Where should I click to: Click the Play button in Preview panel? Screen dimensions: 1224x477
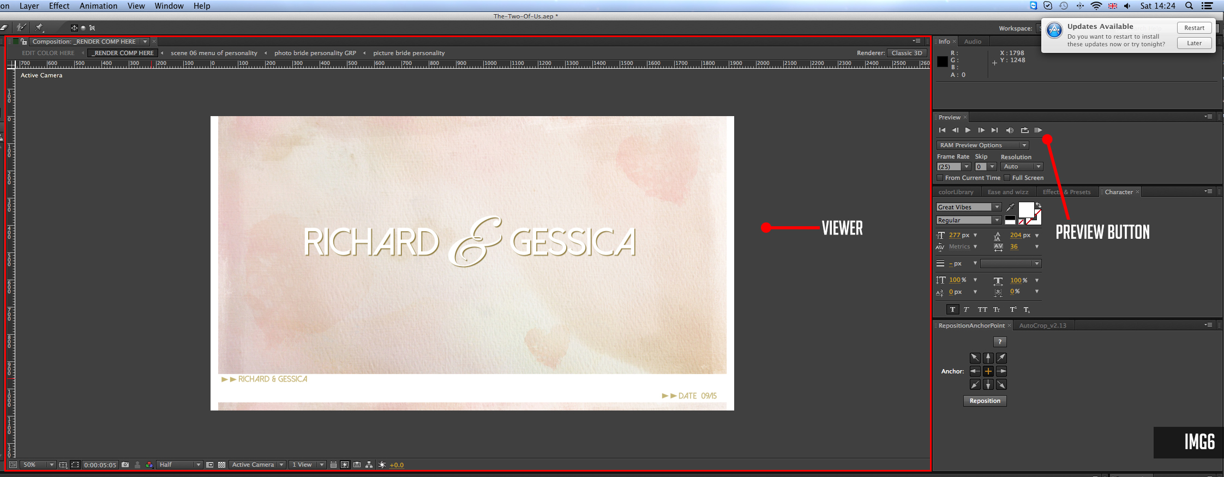[968, 130]
